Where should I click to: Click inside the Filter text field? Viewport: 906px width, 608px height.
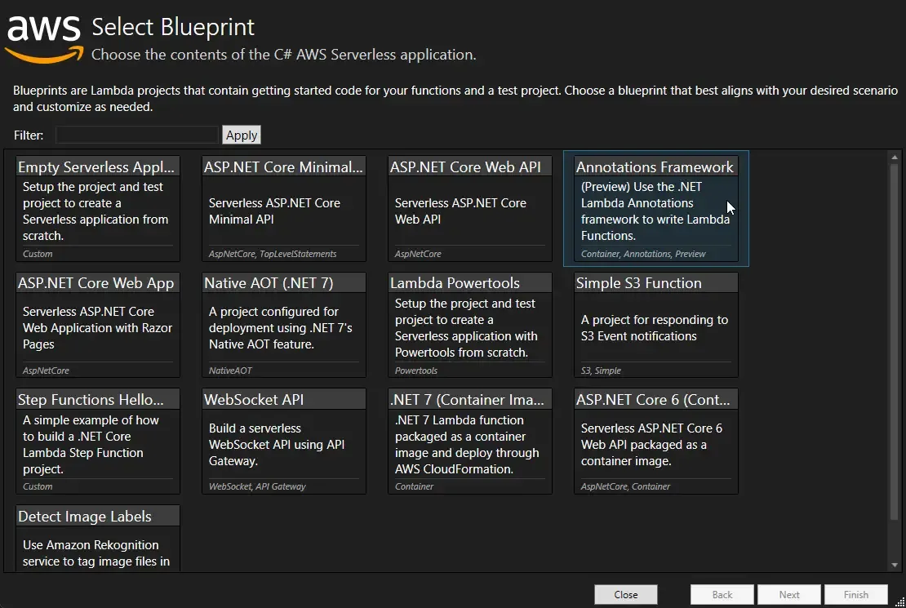(x=135, y=135)
